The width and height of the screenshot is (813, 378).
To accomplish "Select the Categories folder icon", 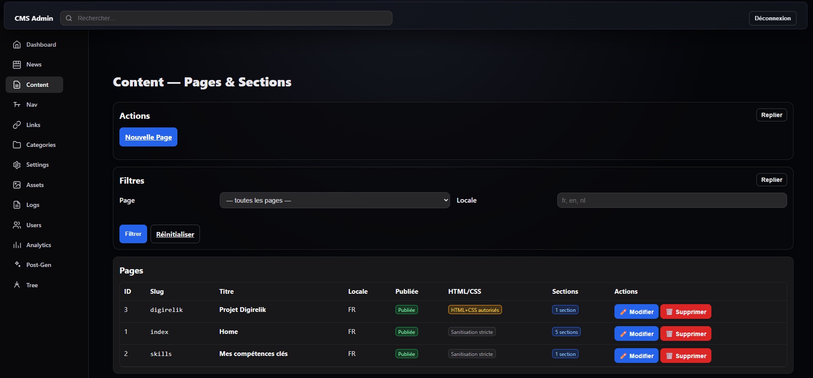I will [x=17, y=145].
